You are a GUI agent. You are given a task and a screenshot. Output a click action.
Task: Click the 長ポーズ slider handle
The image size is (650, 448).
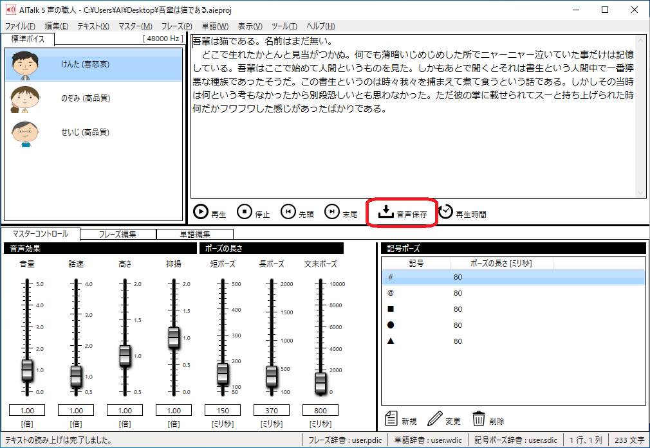click(x=272, y=376)
